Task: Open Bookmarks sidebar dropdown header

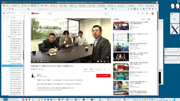Action: [x=9, y=13]
